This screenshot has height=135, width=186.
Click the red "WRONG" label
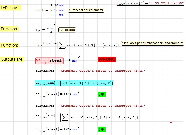[107, 59]
